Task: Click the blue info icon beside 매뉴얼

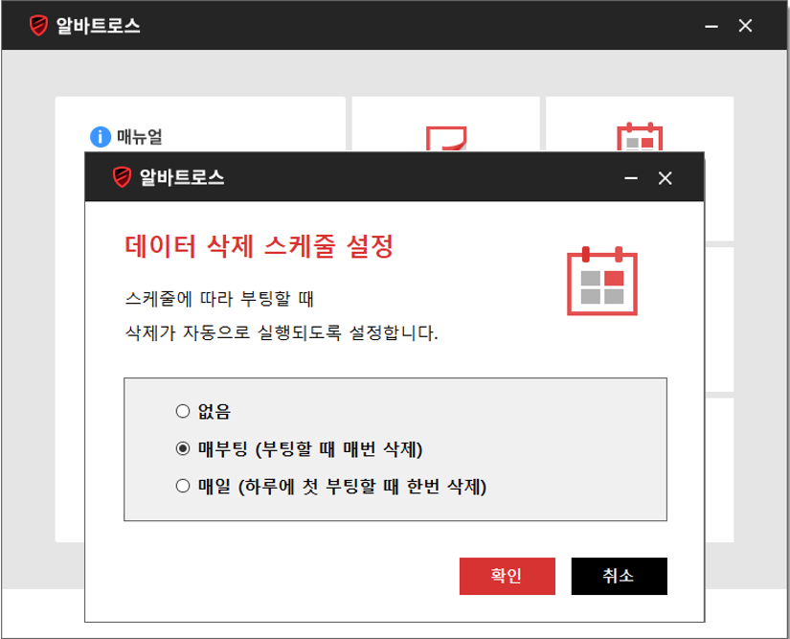Action: tap(101, 137)
